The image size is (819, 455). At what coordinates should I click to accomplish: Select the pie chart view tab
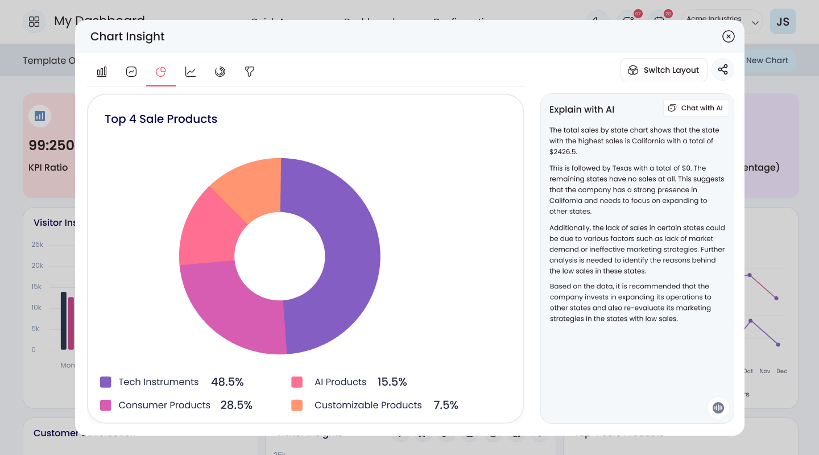161,72
